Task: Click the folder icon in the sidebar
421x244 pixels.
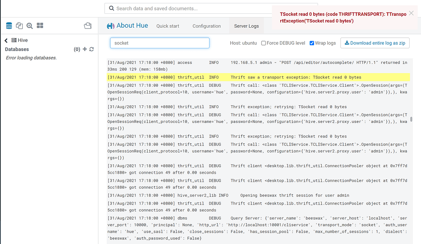Action: 87,25
